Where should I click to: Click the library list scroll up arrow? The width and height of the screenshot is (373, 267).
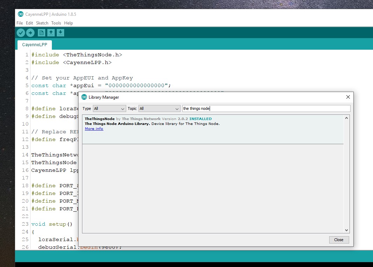[x=347, y=118]
